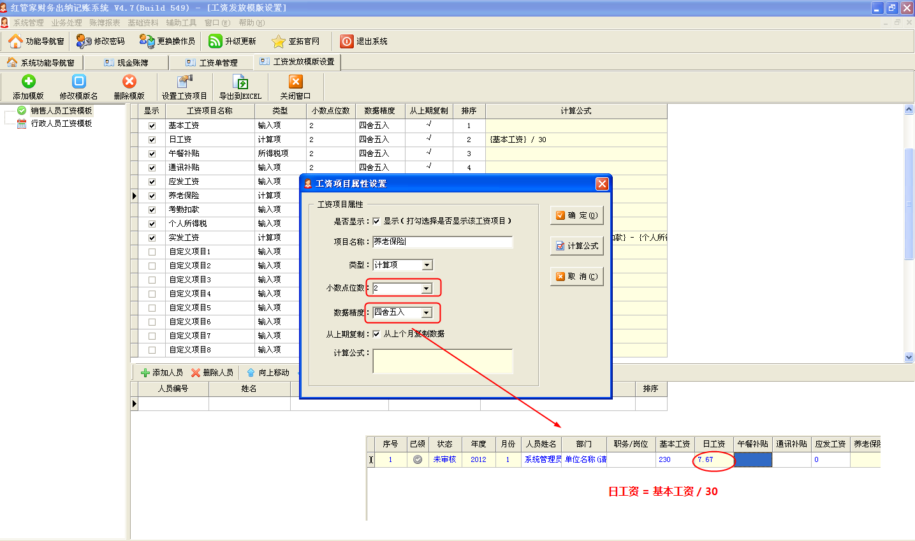Click the 删除模版 red cross icon
Viewport: 915px width, 541px height.
point(129,82)
